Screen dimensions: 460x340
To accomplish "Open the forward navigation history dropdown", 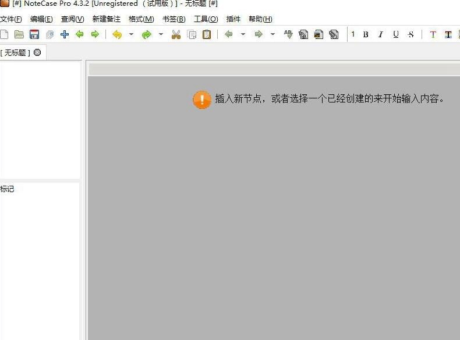I will click(x=273, y=34).
